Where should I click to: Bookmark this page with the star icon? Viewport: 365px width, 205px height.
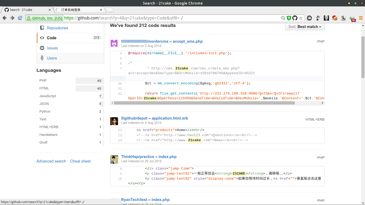pos(301,18)
